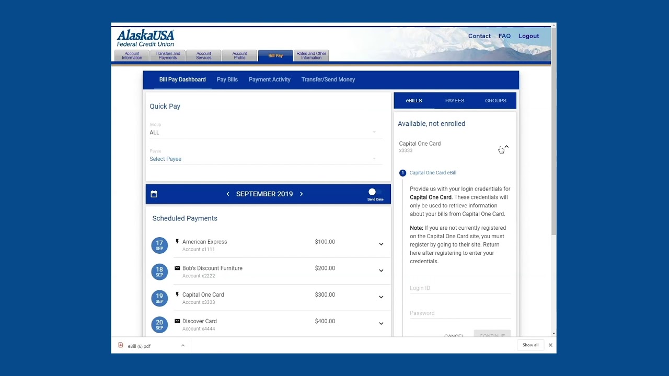Screen dimensions: 669x376
Task: Select the Bill Pay tab
Action: (275, 55)
